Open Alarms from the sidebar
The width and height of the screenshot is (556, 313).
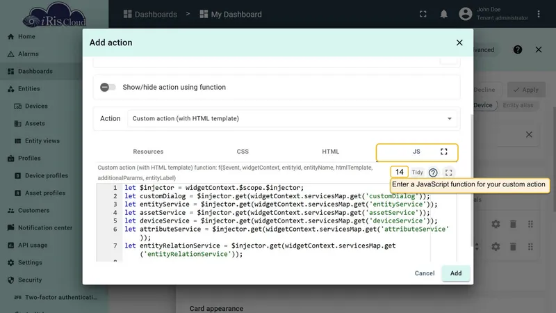(x=28, y=54)
